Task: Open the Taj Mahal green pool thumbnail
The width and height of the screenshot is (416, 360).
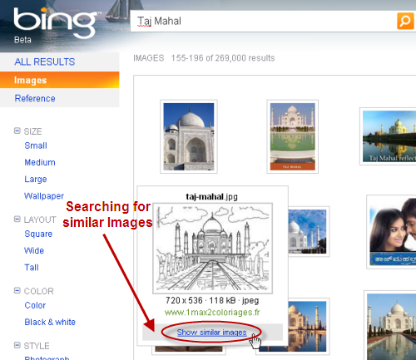Action: click(293, 136)
